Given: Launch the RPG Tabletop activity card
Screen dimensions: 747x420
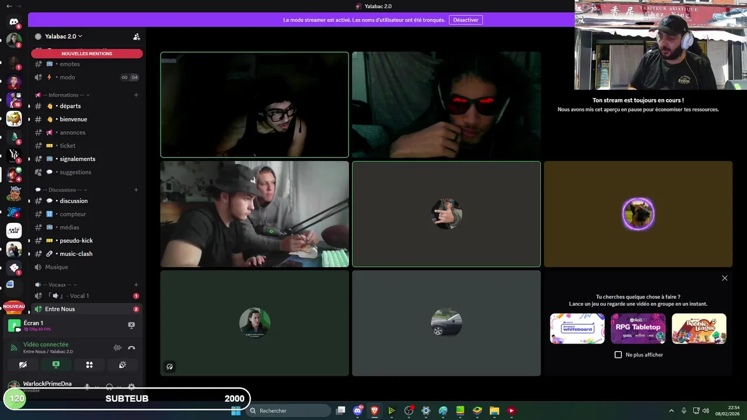Looking at the screenshot, I should pyautogui.click(x=638, y=328).
